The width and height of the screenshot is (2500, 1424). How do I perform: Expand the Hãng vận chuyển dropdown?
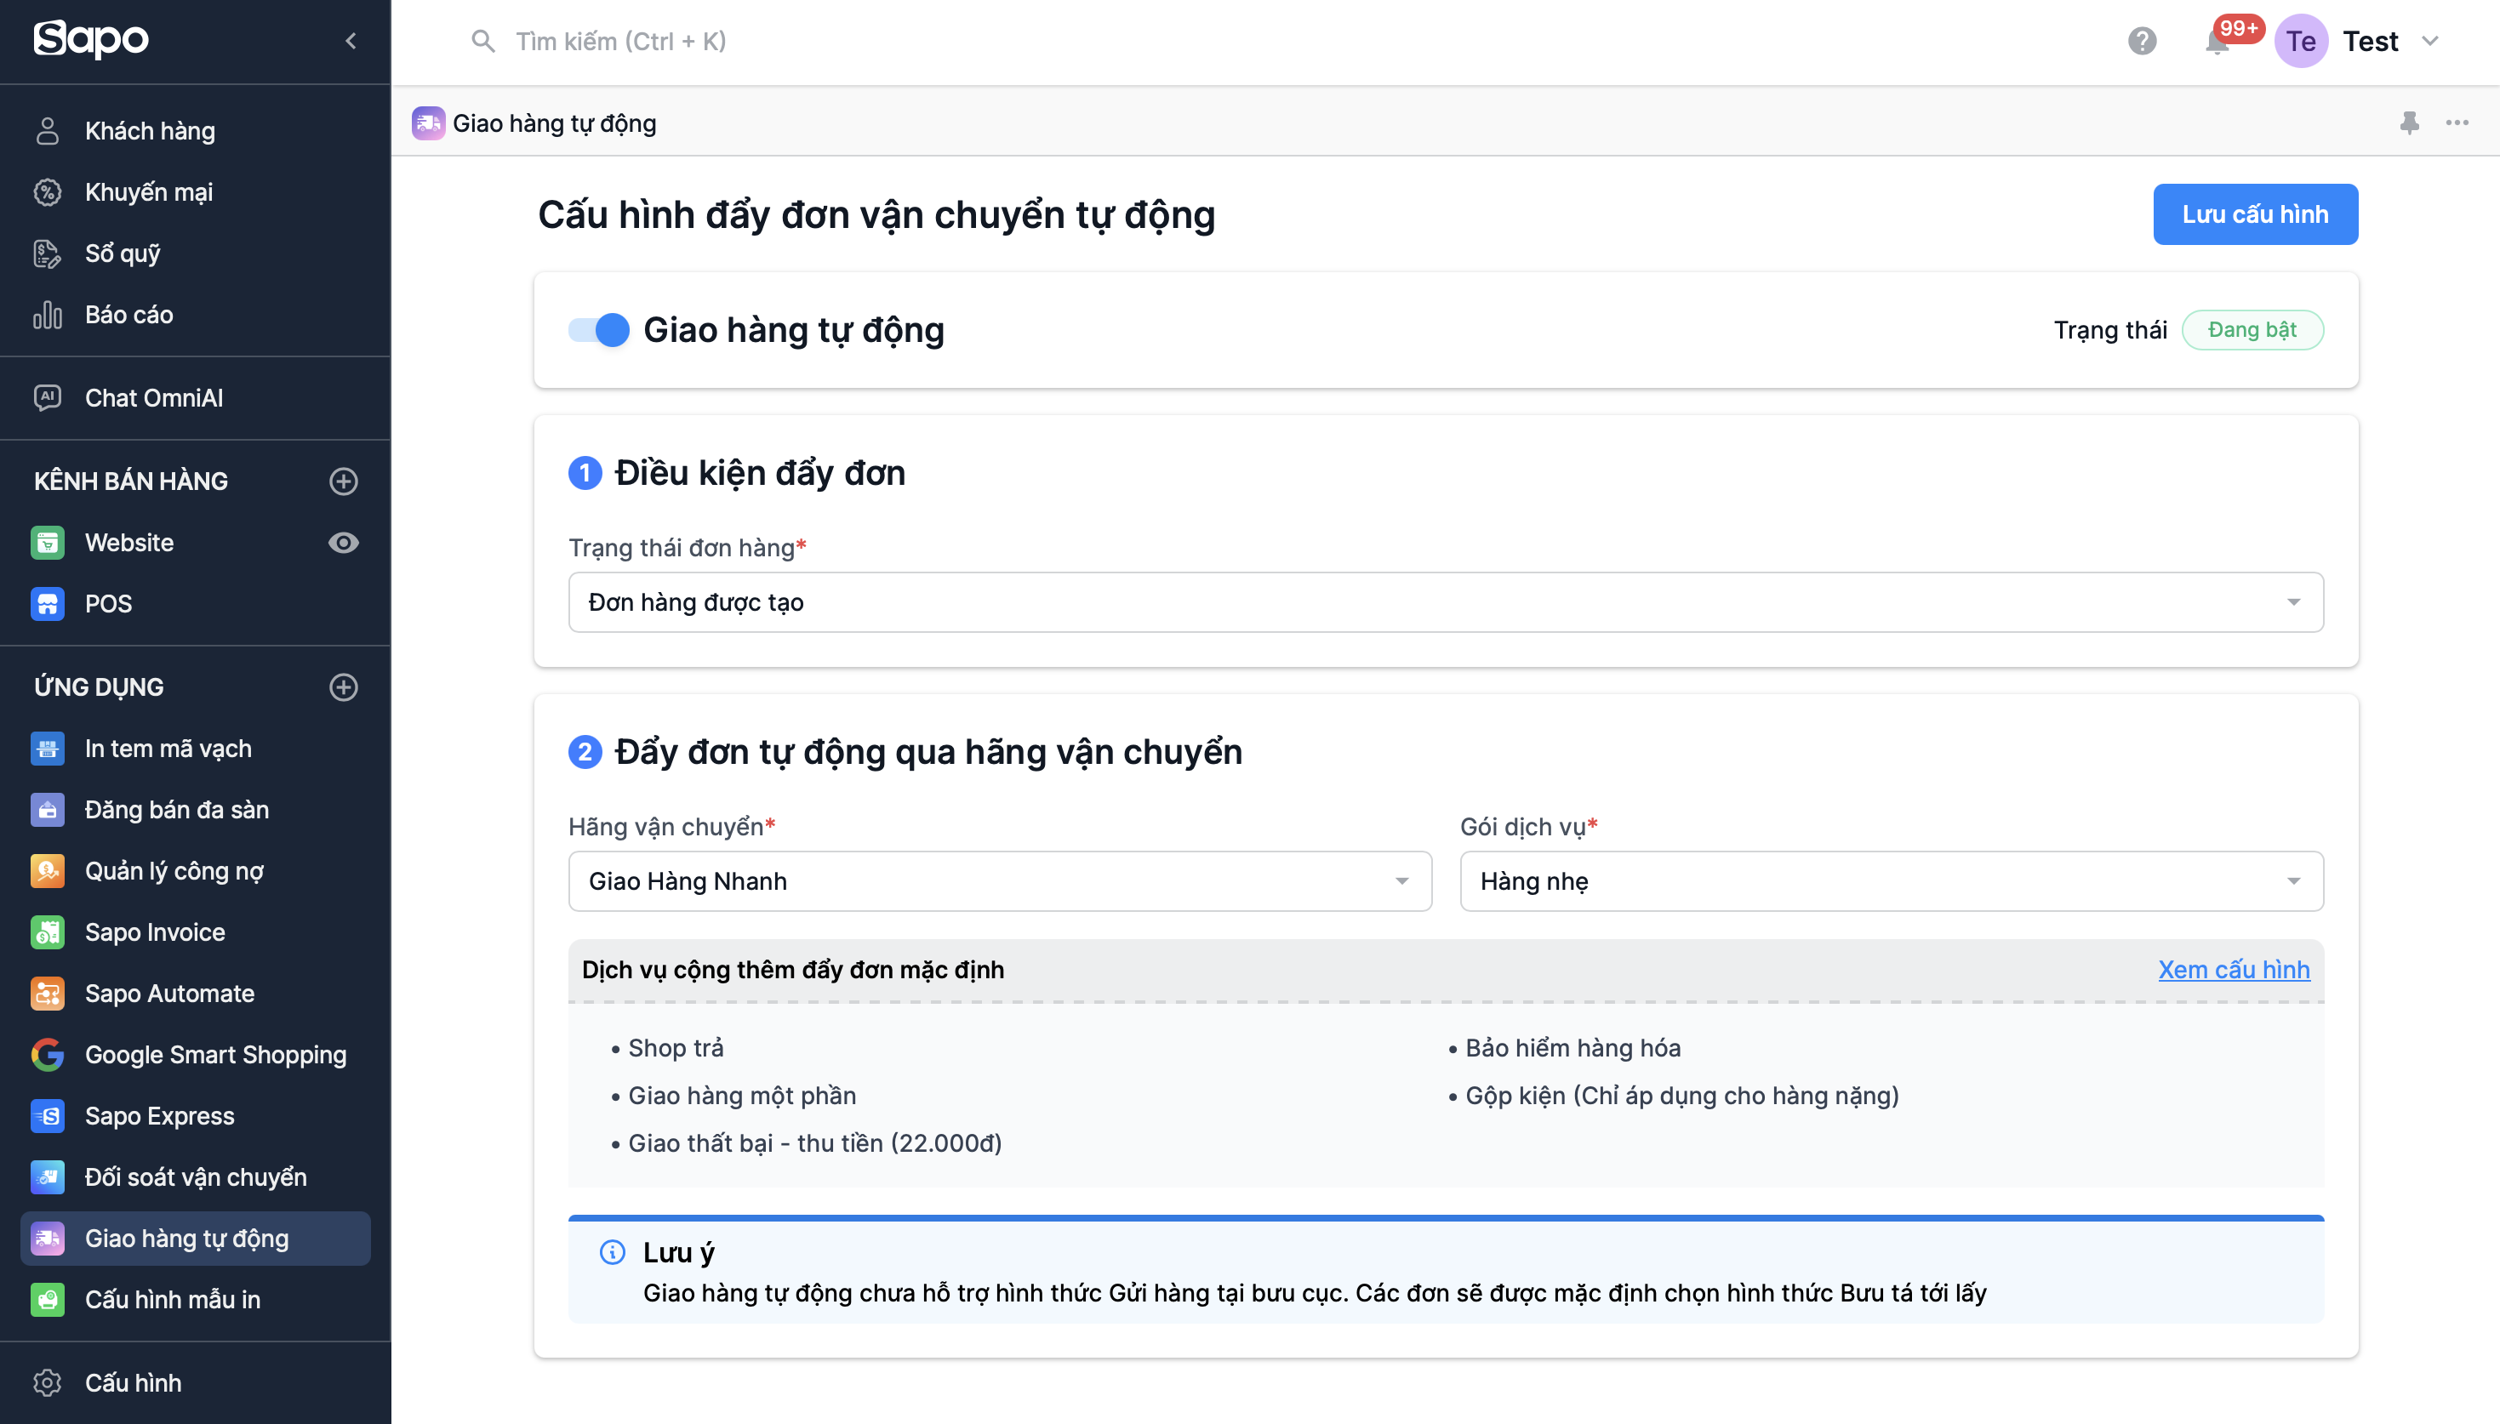(999, 881)
